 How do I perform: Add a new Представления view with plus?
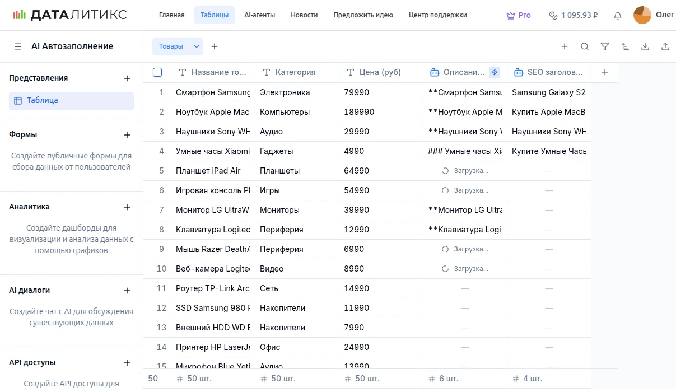[127, 78]
